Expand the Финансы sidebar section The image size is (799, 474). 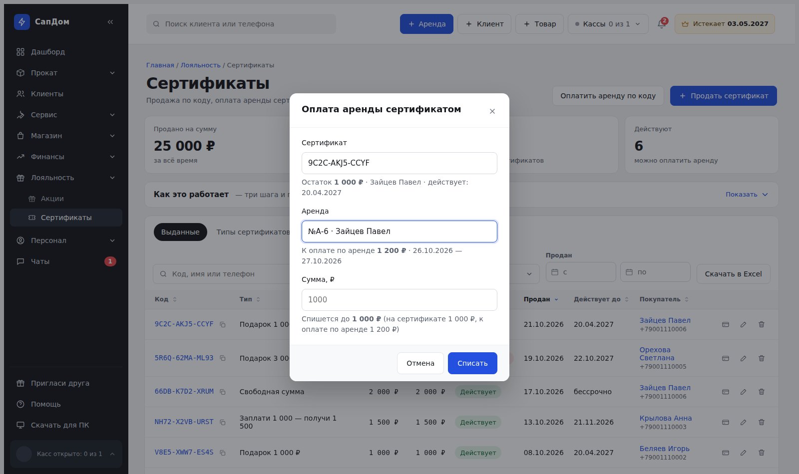pos(66,157)
